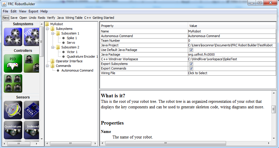
Task: Open the Edit menu
Action: (x=14, y=11)
